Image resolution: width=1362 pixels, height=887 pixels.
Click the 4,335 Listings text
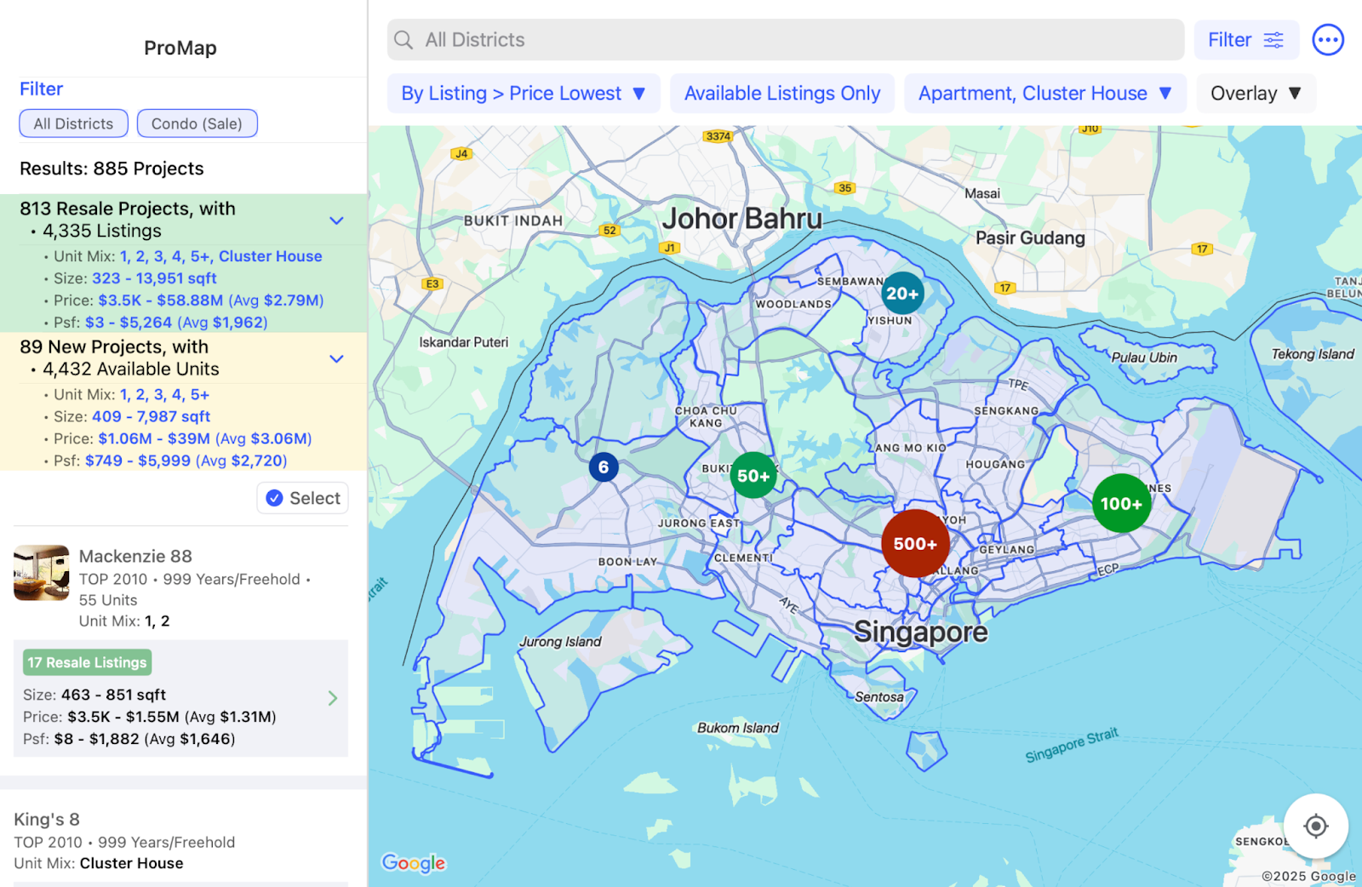tap(102, 231)
